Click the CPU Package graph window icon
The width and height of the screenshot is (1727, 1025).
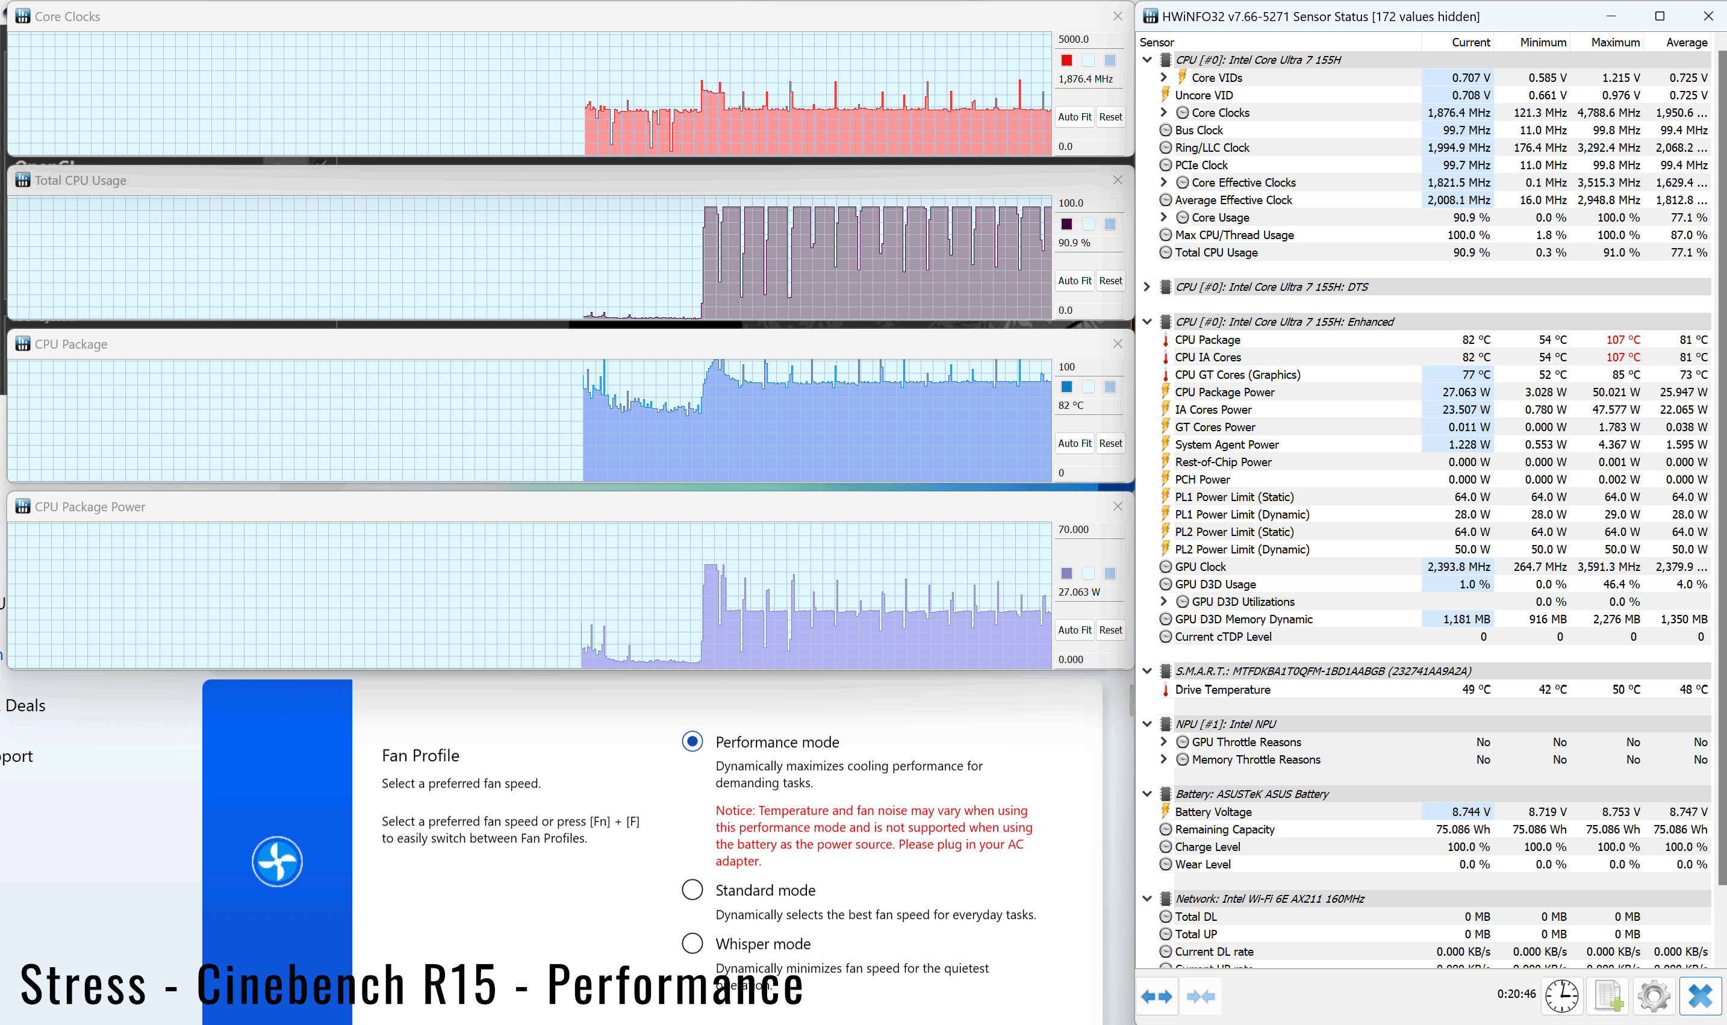23,343
